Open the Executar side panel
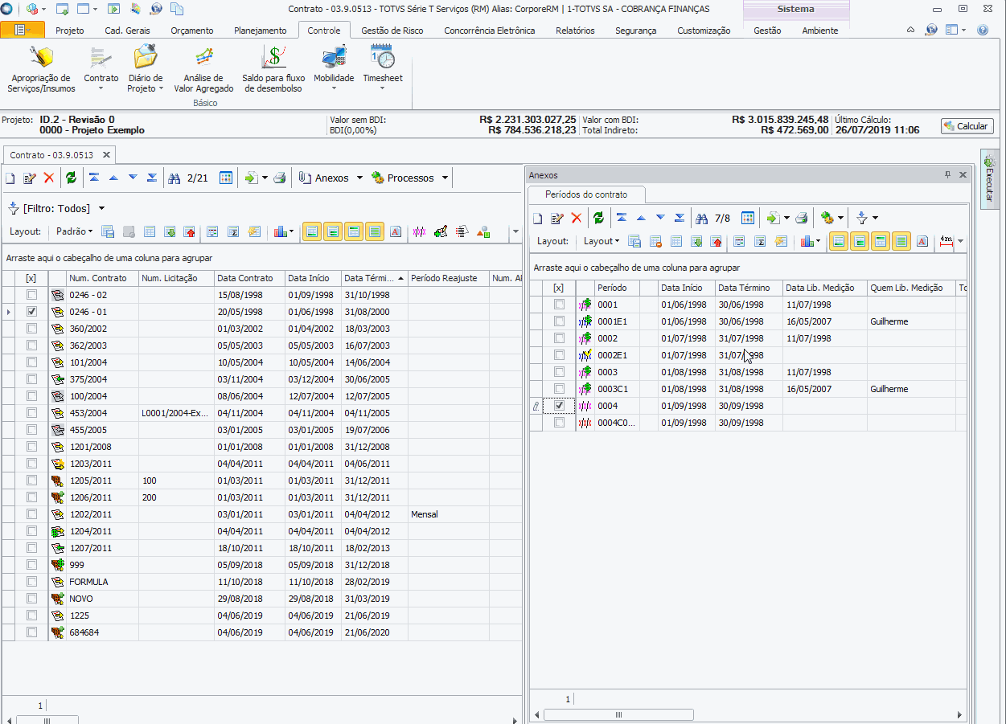This screenshot has height=724, width=1006. tap(989, 178)
